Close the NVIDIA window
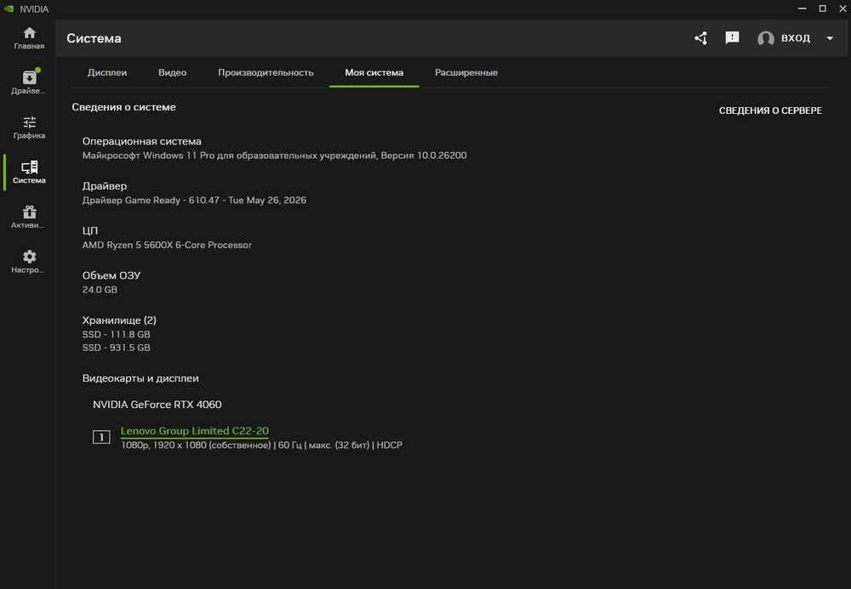Image resolution: width=851 pixels, height=589 pixels. tap(842, 8)
